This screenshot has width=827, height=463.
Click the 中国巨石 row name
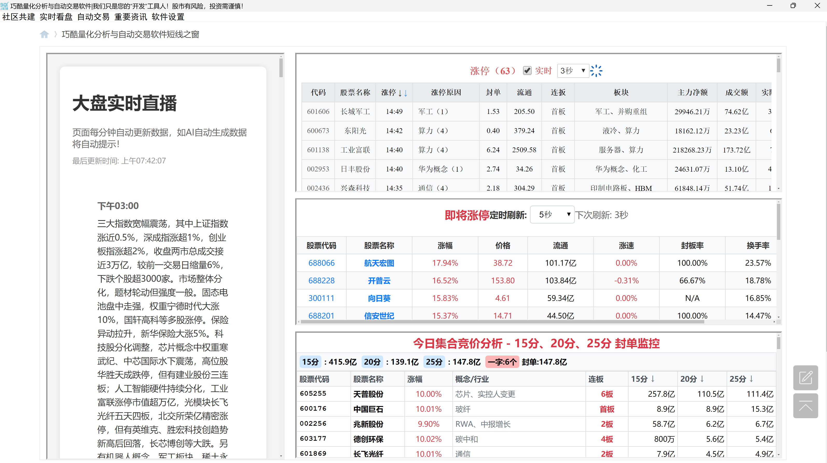pos(368,409)
